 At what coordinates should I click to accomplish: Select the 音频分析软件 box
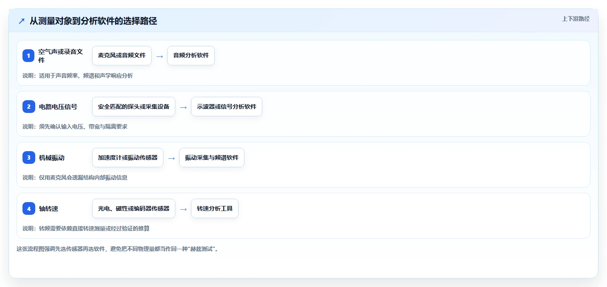tap(191, 56)
